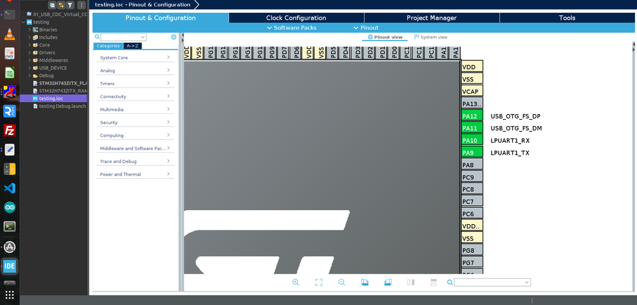637x305 pixels.
Task: Expand the Timers category
Action: pos(135,83)
